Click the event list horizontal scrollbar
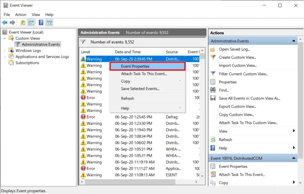The height and width of the screenshot is (194, 304). coord(130,182)
